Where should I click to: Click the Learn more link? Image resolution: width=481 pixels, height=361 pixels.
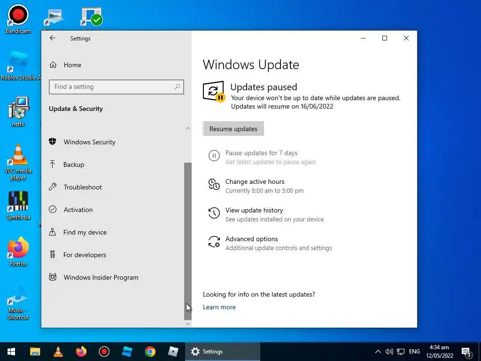219,307
